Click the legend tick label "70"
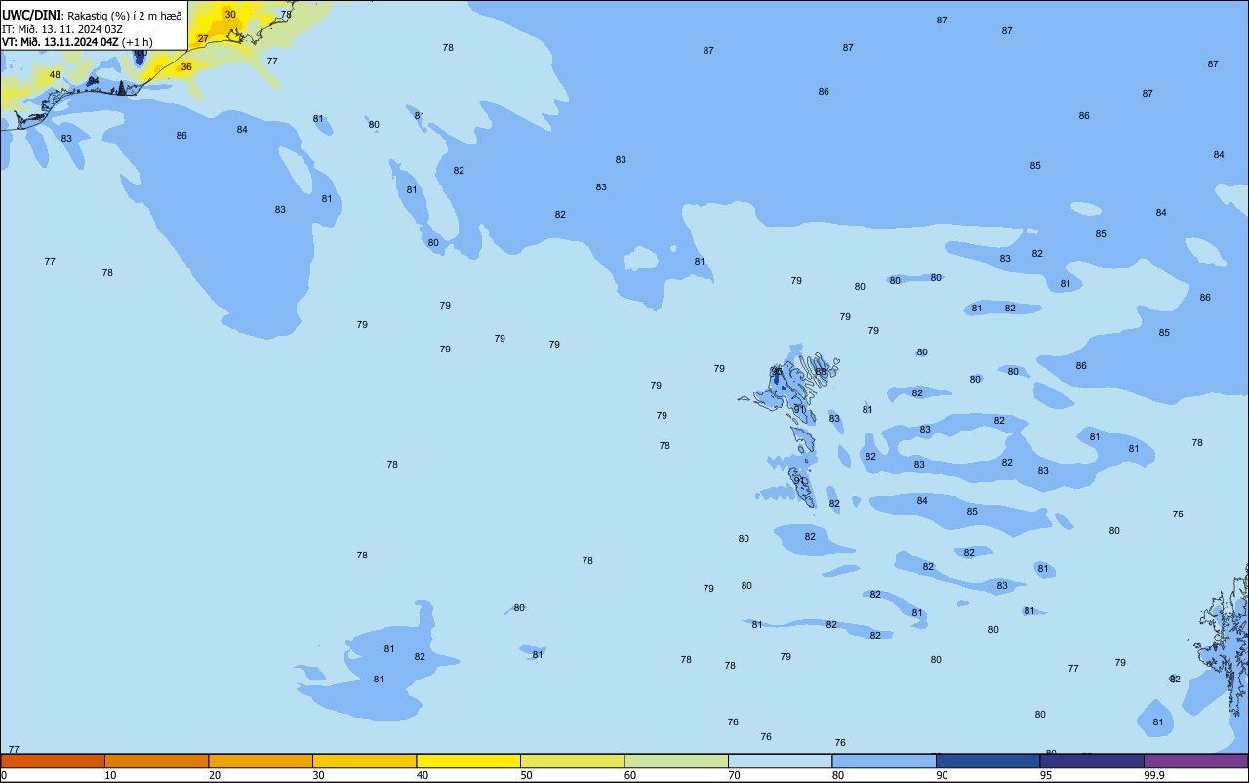 pos(735,775)
